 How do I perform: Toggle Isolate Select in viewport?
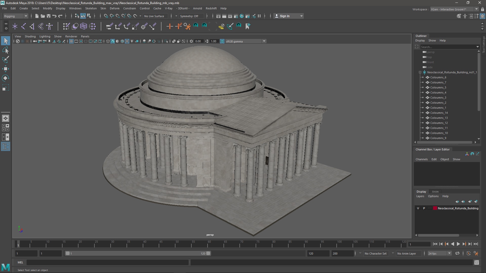166,41
